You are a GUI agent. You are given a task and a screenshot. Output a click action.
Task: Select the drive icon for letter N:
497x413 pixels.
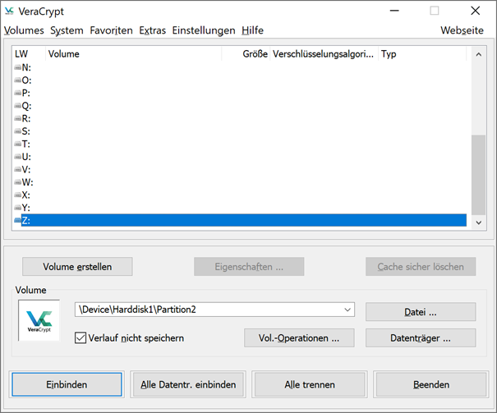coord(17,67)
